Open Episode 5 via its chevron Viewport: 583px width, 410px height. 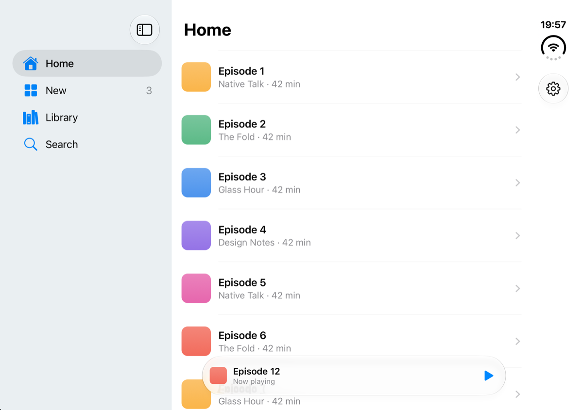[x=517, y=289]
